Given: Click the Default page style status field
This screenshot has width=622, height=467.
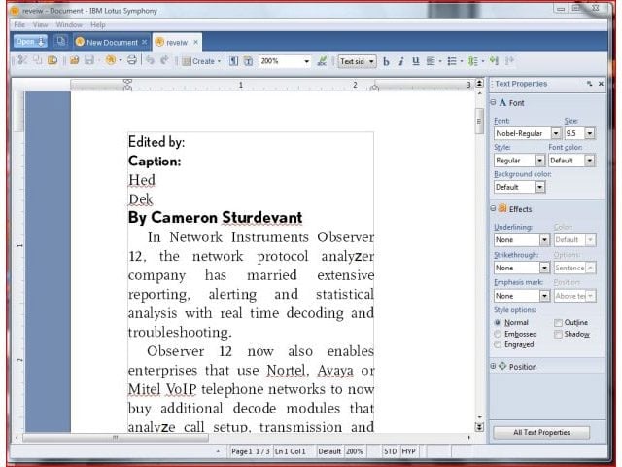Looking at the screenshot, I should [x=329, y=451].
